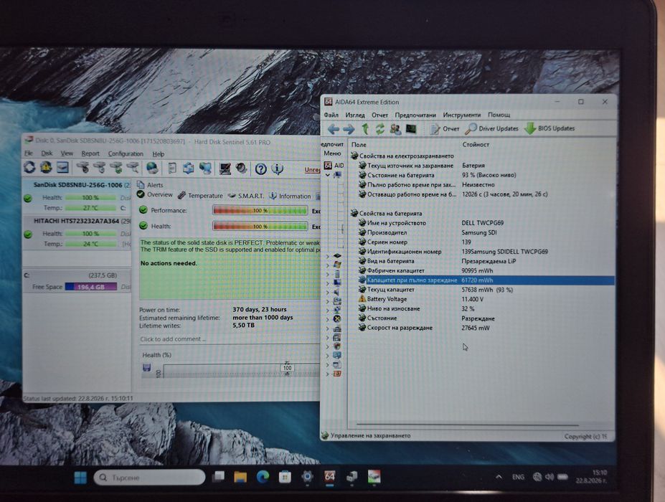Viewport: 665px width, 502px height.
Task: Click the Windows Start button
Action: (x=80, y=478)
